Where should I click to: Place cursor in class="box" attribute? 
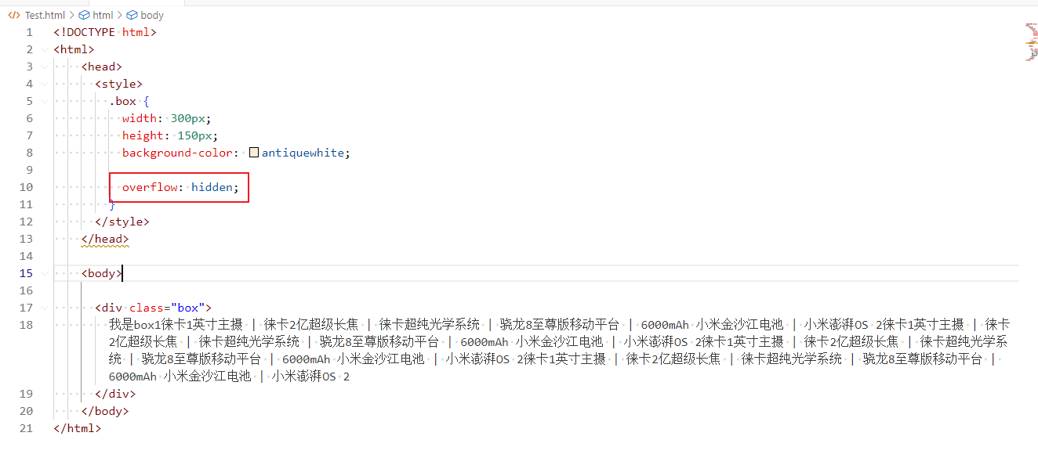(x=167, y=308)
